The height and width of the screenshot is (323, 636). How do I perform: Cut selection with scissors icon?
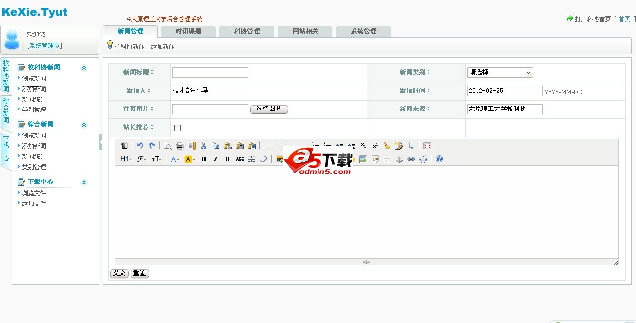(x=204, y=146)
